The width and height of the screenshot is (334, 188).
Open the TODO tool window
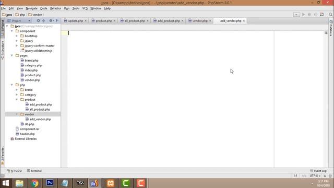(15, 171)
